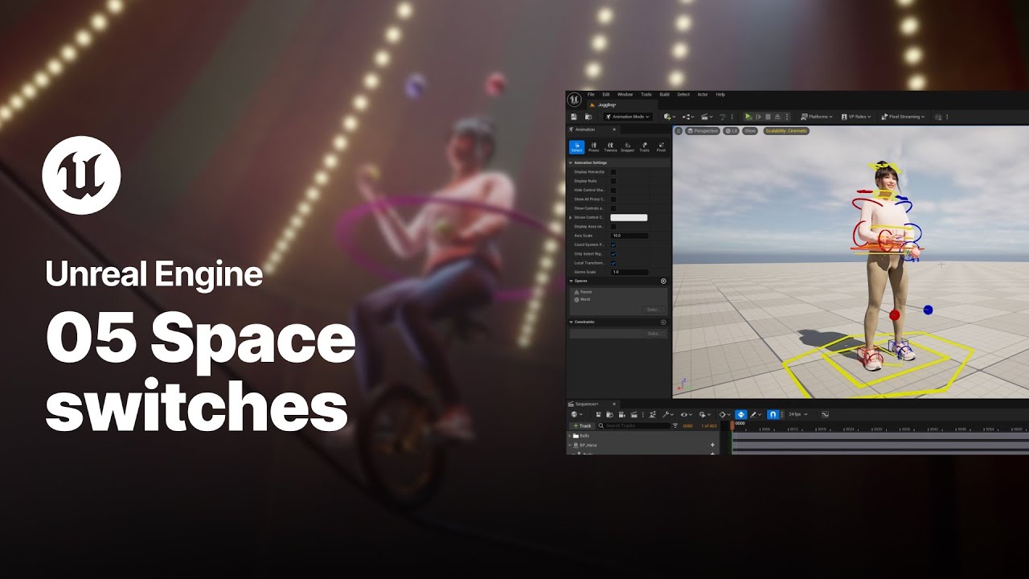Open the Sequencer curve editor icon
The width and height of the screenshot is (1029, 579).
coord(824,415)
